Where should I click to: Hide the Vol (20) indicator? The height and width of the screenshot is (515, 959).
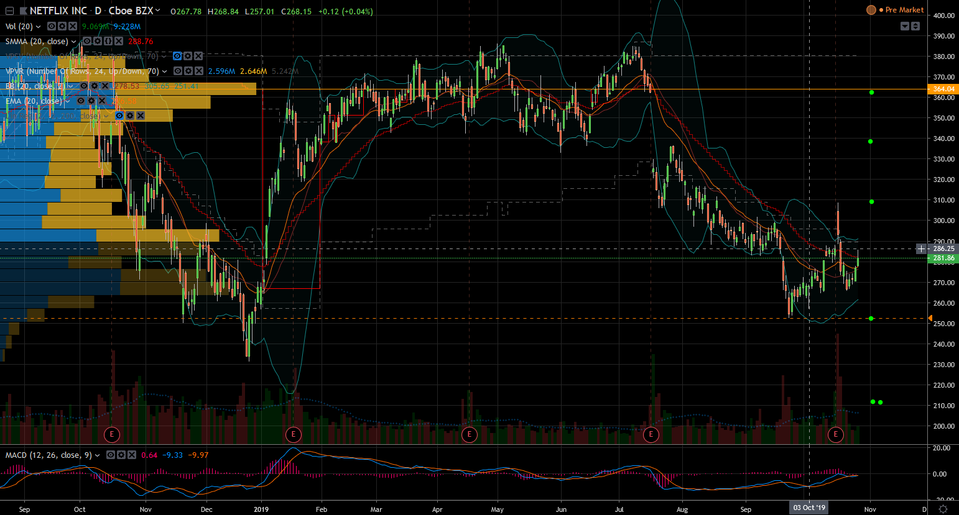pyautogui.click(x=52, y=26)
